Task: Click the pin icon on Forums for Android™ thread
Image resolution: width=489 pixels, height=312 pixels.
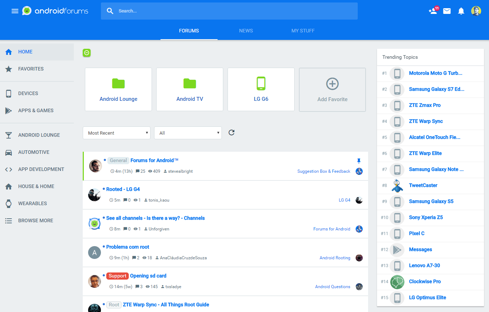Action: (x=359, y=161)
